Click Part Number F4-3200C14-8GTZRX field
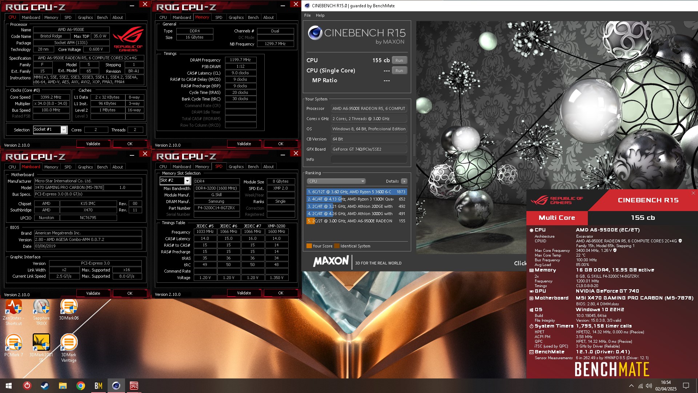The width and height of the screenshot is (698, 393). pyautogui.click(x=216, y=208)
